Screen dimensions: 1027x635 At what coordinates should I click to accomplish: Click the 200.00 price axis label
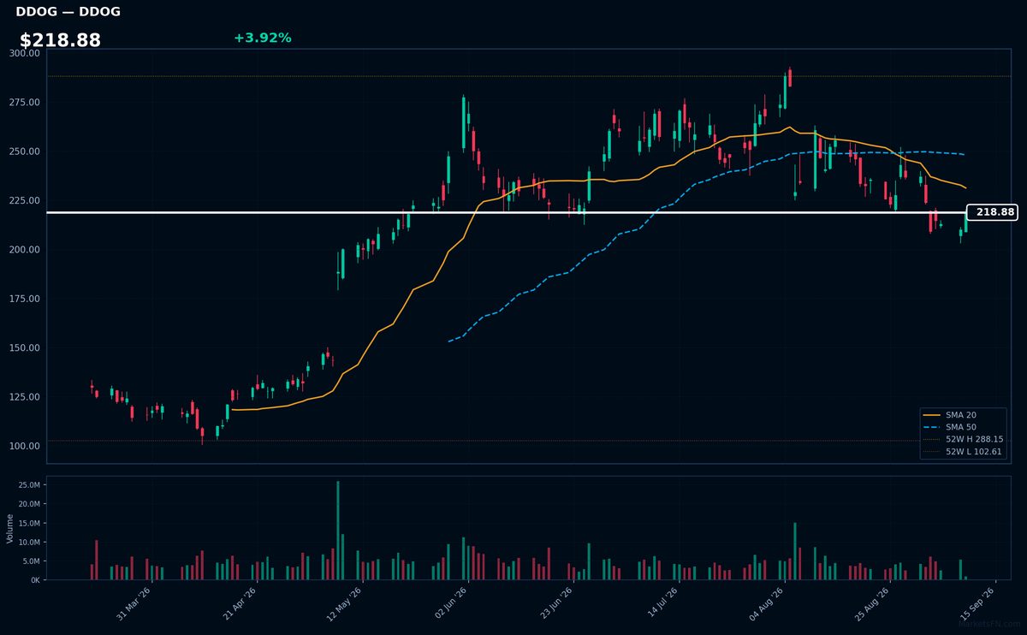point(25,250)
